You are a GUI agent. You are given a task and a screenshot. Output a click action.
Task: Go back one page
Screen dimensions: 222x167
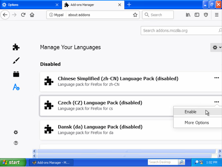click(5, 15)
